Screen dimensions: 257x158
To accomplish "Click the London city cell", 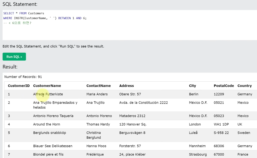I will (x=195, y=124).
